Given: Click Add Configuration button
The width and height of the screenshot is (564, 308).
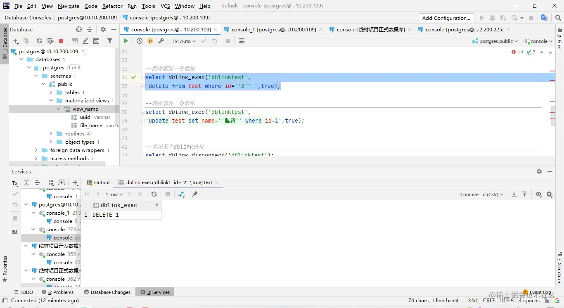Looking at the screenshot, I should (446, 18).
